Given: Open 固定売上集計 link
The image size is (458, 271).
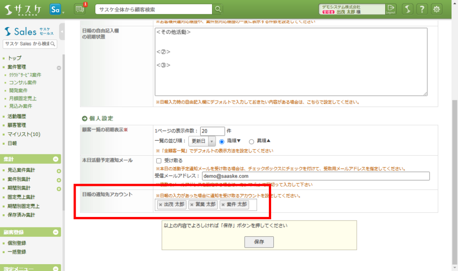Looking at the screenshot, I should coord(22,197).
